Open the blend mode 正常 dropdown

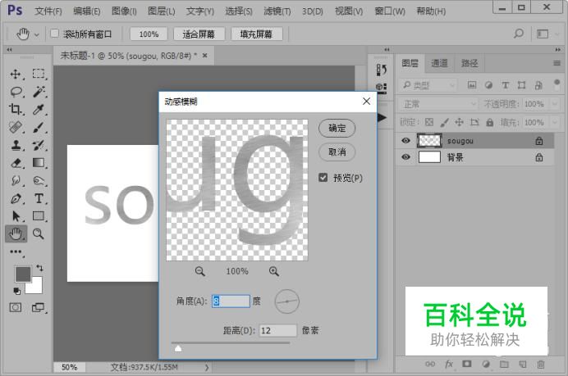point(439,104)
